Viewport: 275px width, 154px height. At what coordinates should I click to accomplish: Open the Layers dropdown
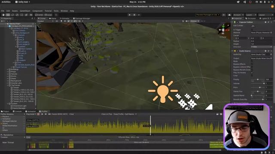coord(251,15)
